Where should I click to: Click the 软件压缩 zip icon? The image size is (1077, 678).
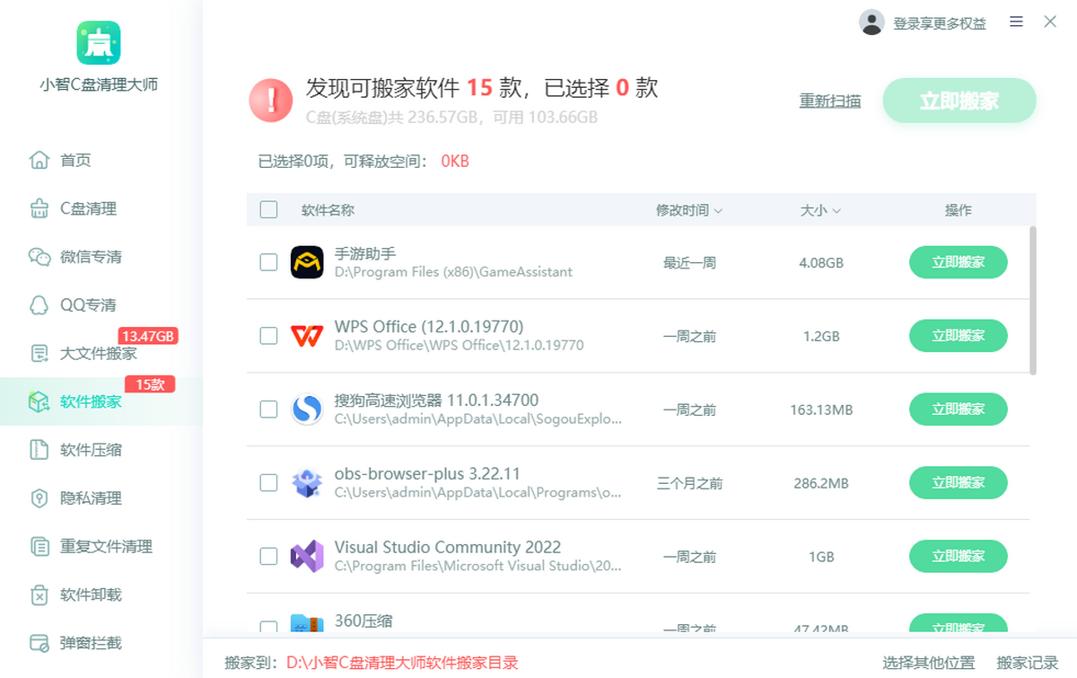[39, 449]
